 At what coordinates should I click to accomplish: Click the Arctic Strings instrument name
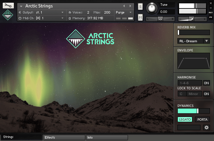39,6
